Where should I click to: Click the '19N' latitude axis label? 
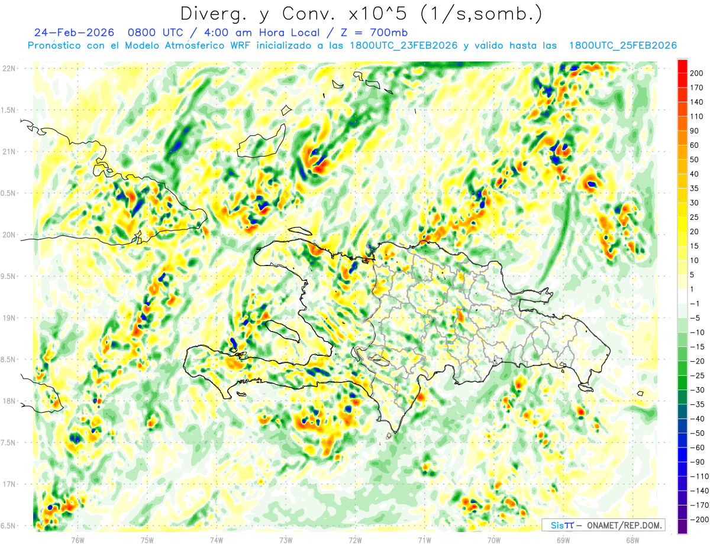8,318
